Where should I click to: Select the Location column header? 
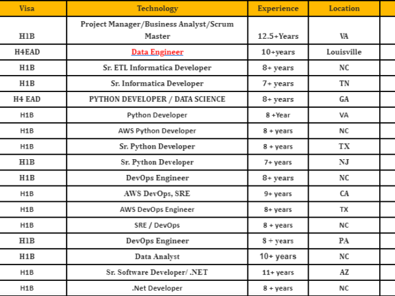pyautogui.click(x=344, y=9)
